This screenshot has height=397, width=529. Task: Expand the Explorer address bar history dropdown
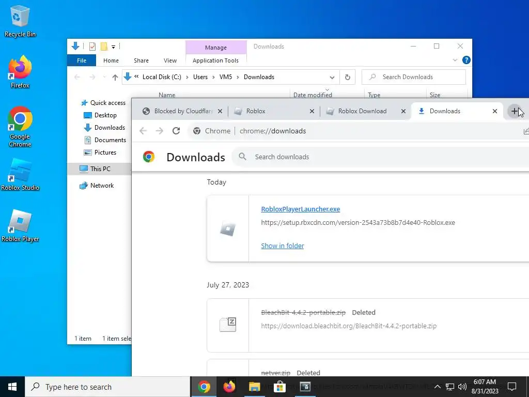[332, 78]
